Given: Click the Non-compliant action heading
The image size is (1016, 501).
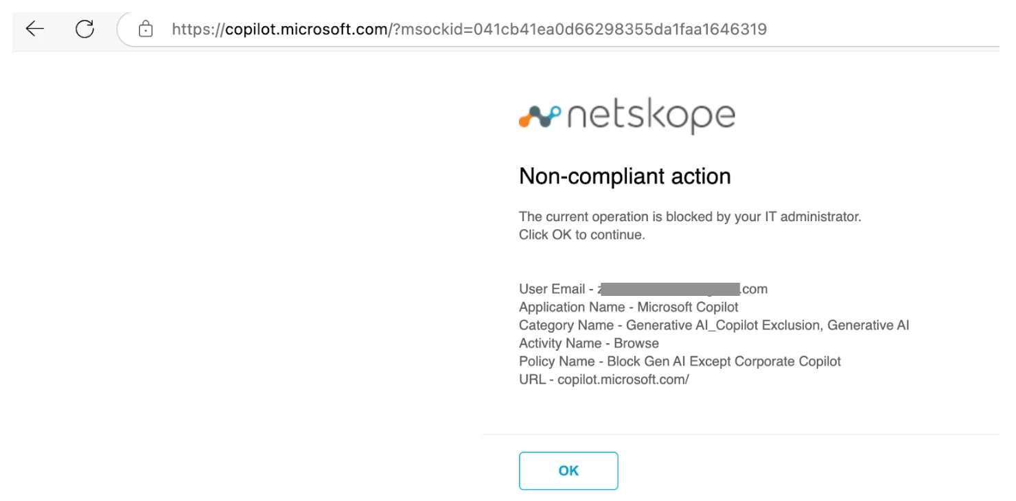Looking at the screenshot, I should (625, 176).
